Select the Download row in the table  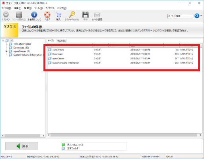121,54
